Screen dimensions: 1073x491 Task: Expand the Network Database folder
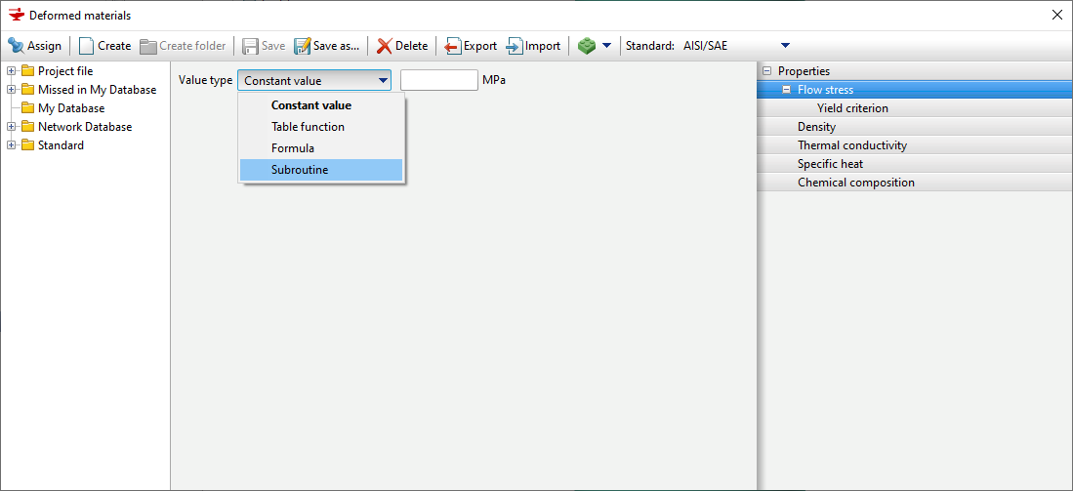click(12, 127)
